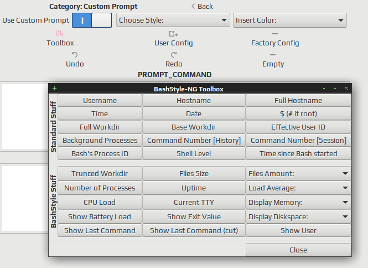Go Back to previous category
The image size is (368, 268).
tap(202, 6)
